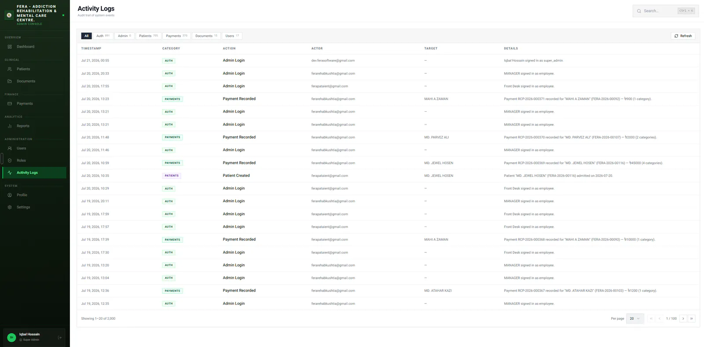
Task: Go to the next page of logs
Action: click(683, 319)
